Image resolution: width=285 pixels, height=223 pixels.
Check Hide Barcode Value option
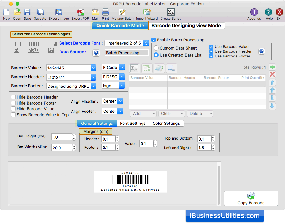coord(13,109)
